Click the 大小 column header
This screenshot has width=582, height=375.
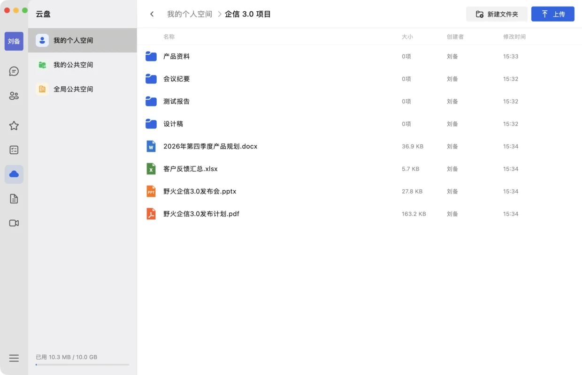[407, 37]
